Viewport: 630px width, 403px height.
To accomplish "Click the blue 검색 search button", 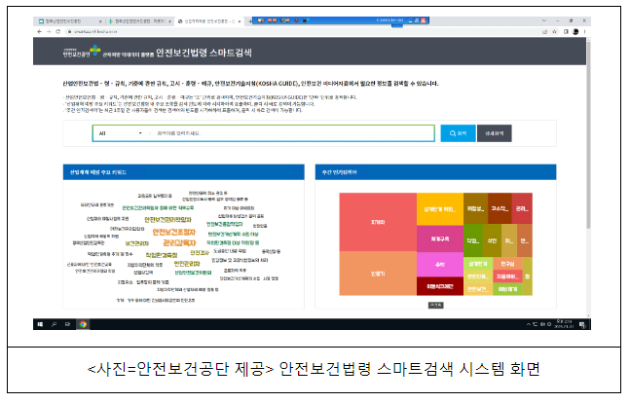I will (458, 133).
